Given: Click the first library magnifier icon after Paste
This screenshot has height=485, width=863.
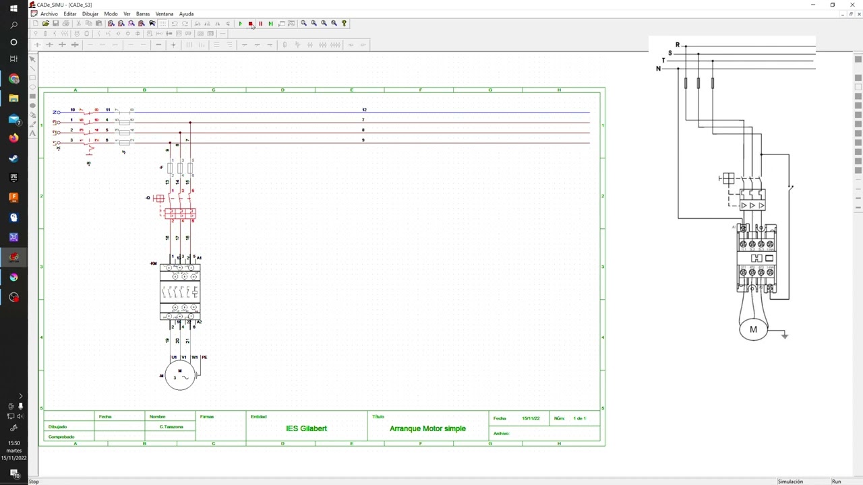Looking at the screenshot, I should [111, 24].
